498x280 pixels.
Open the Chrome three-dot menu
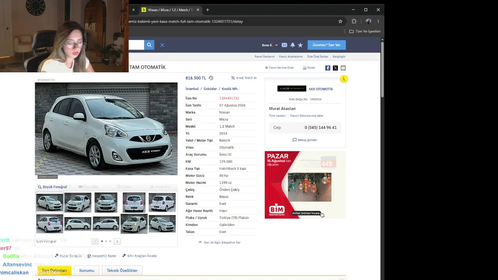(x=378, y=21)
